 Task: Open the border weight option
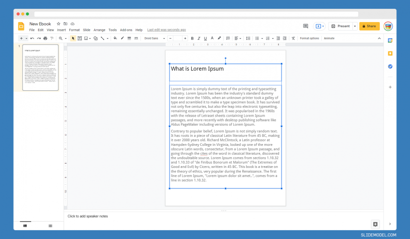coord(129,39)
